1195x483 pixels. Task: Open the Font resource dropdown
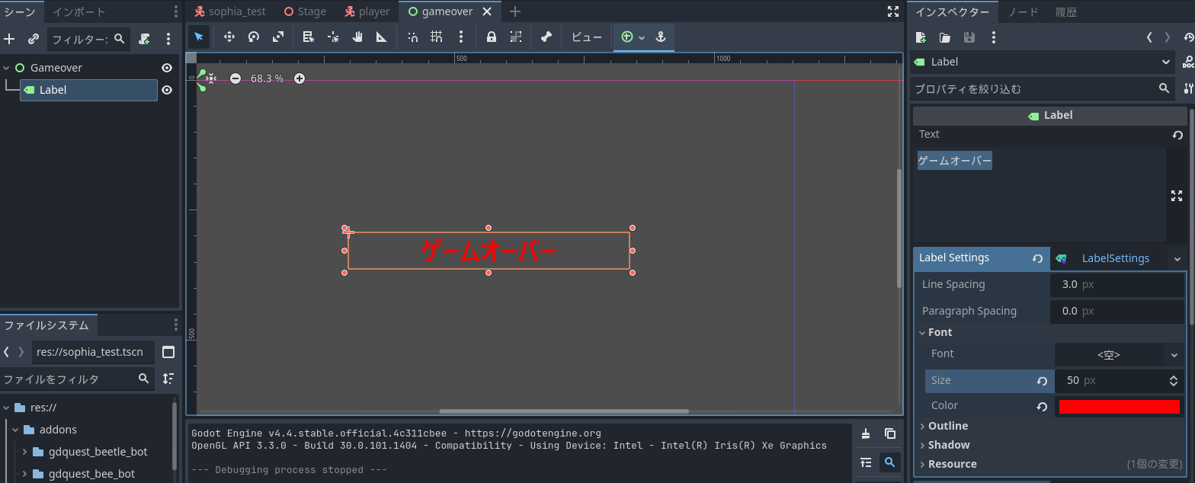click(x=1174, y=355)
